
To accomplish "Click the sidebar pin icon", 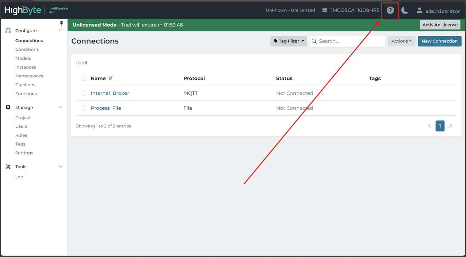I will click(62, 23).
